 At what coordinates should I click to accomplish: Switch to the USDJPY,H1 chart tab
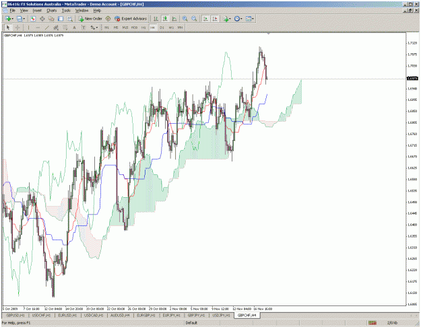click(x=222, y=316)
